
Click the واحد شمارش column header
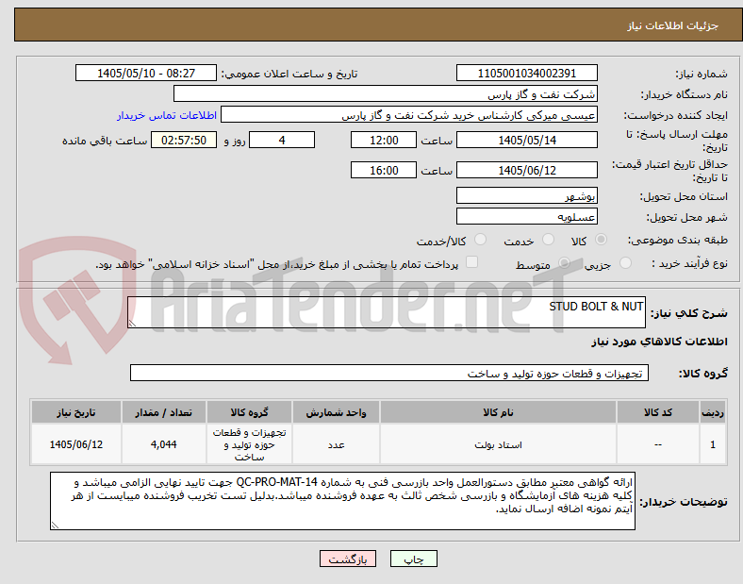click(x=336, y=412)
